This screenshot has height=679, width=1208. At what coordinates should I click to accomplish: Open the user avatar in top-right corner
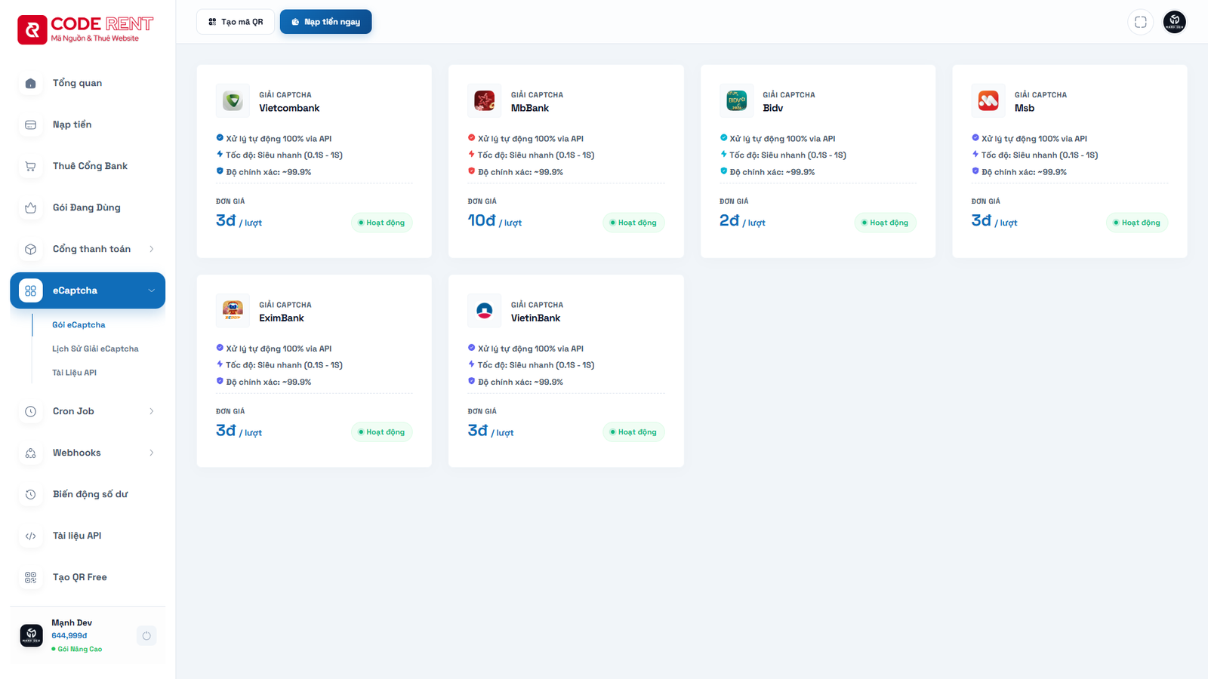pyautogui.click(x=1174, y=22)
